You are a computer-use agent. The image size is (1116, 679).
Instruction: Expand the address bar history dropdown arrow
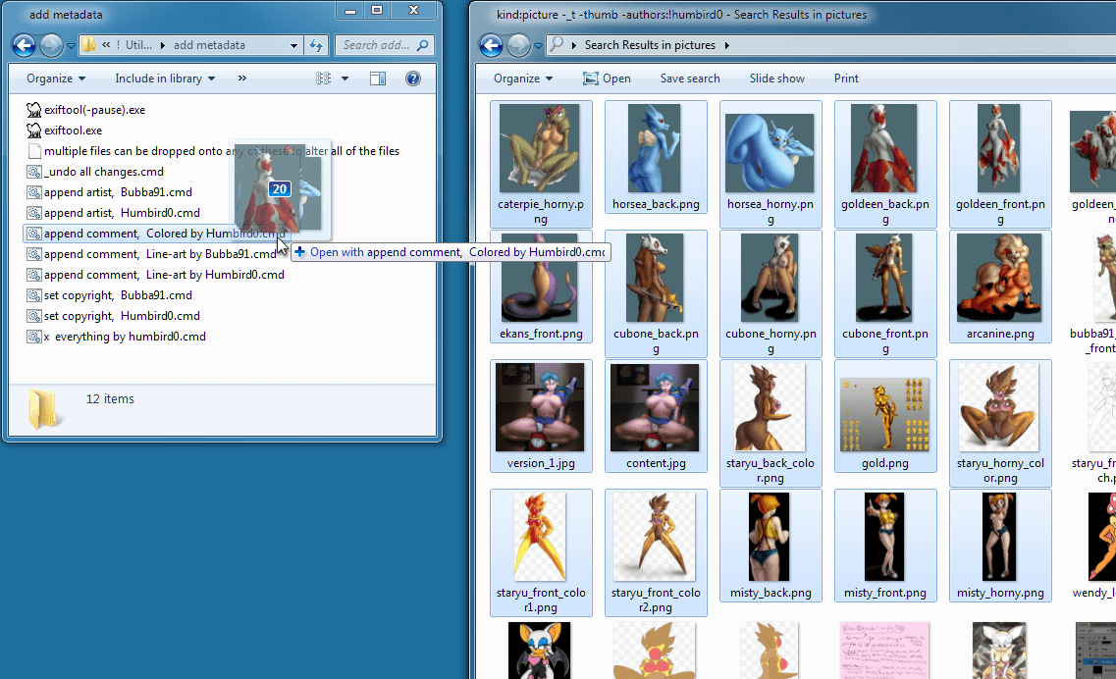(293, 45)
